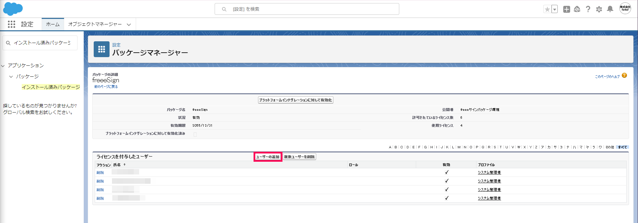Filter users by letter B
This screenshot has width=638, height=223.
pyautogui.click(x=396, y=147)
